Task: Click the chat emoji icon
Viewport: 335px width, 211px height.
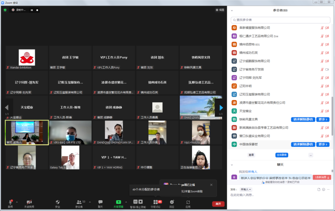Action: [x=324, y=189]
